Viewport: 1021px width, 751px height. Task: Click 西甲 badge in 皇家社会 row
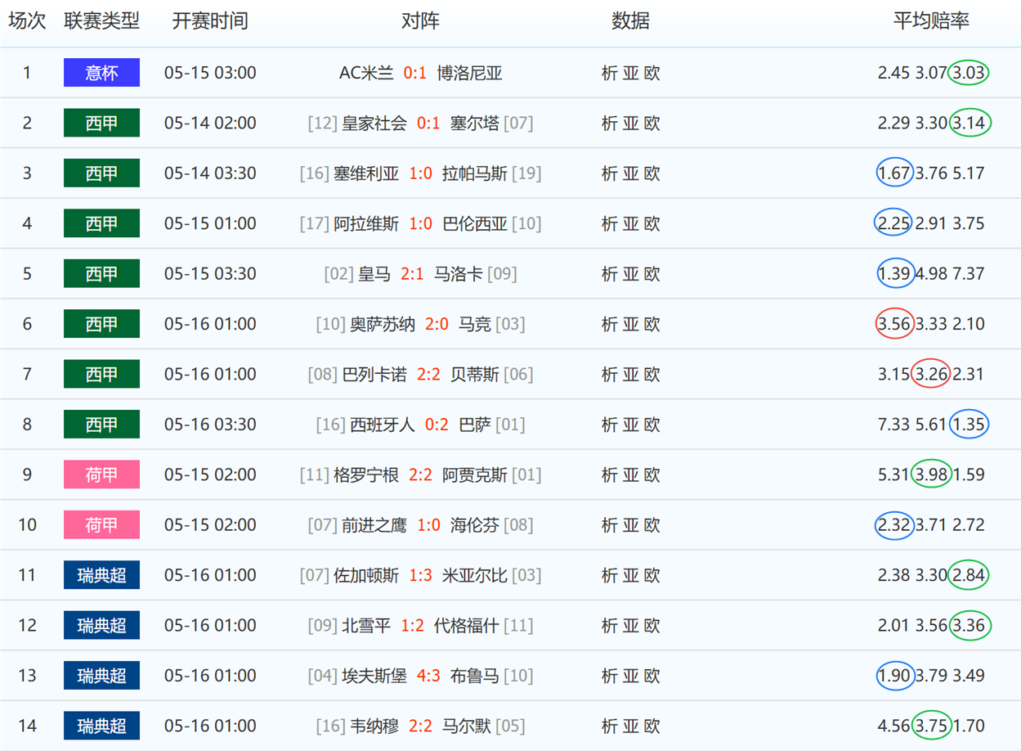click(101, 123)
